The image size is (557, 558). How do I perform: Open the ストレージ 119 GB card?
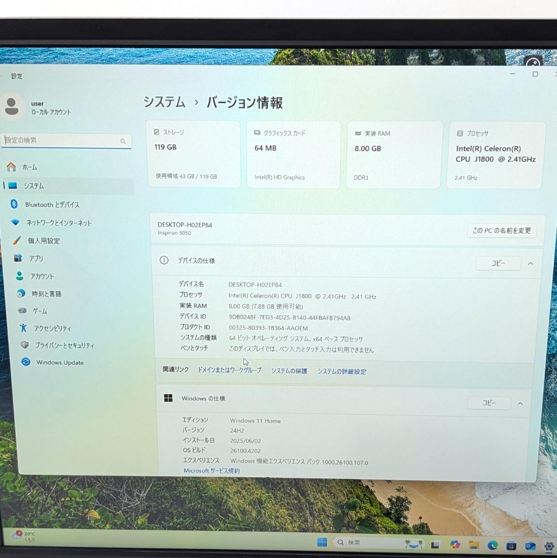pos(194,154)
